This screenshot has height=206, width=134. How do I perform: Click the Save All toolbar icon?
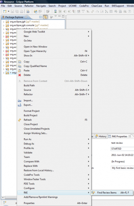(17, 11)
